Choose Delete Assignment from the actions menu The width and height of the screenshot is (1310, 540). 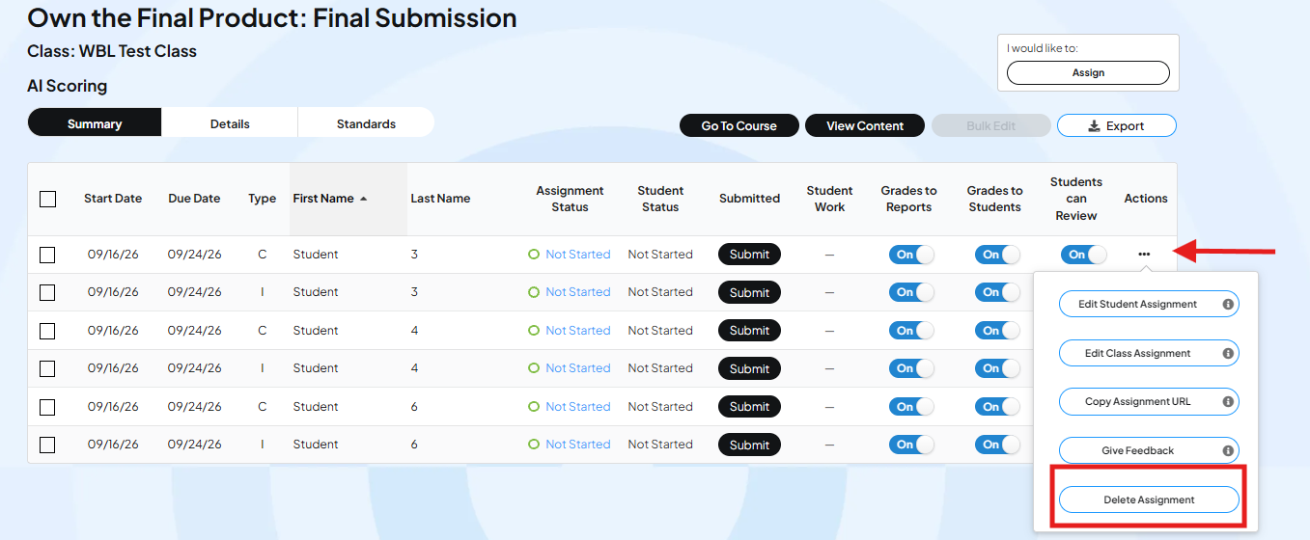pos(1149,499)
